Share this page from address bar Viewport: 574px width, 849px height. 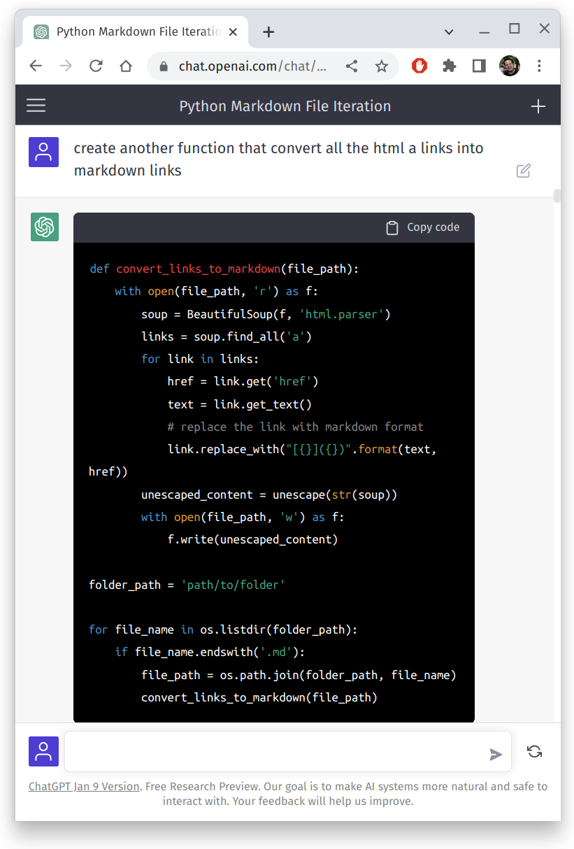click(352, 66)
